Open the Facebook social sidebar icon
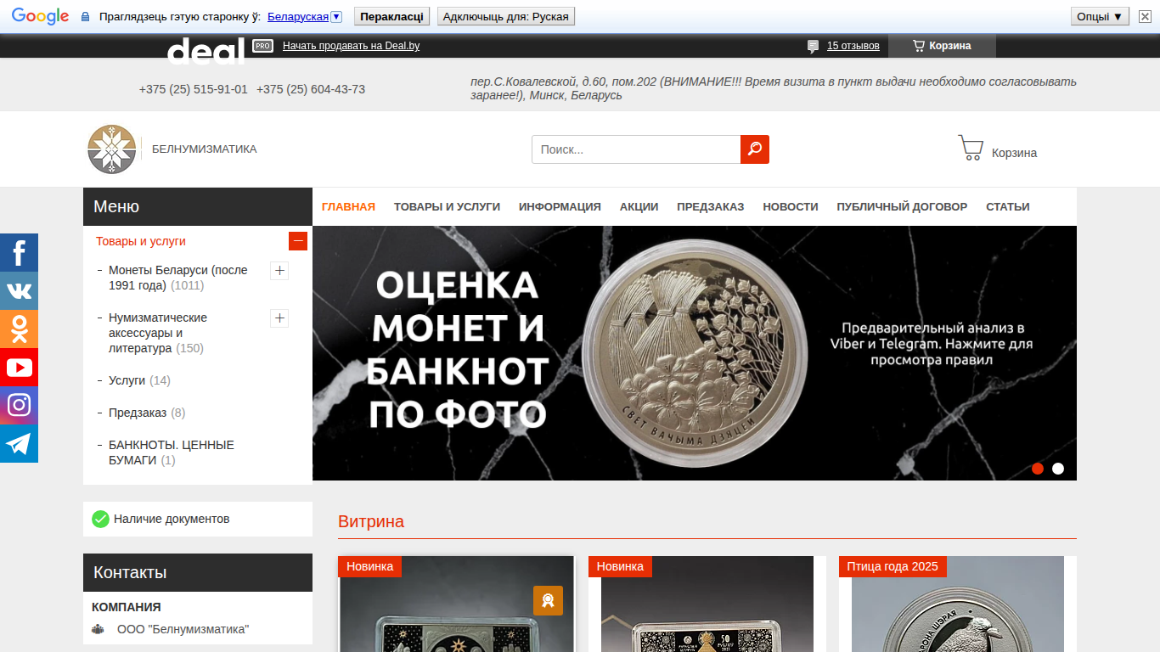Screen dimensions: 1160x652 coord(19,253)
